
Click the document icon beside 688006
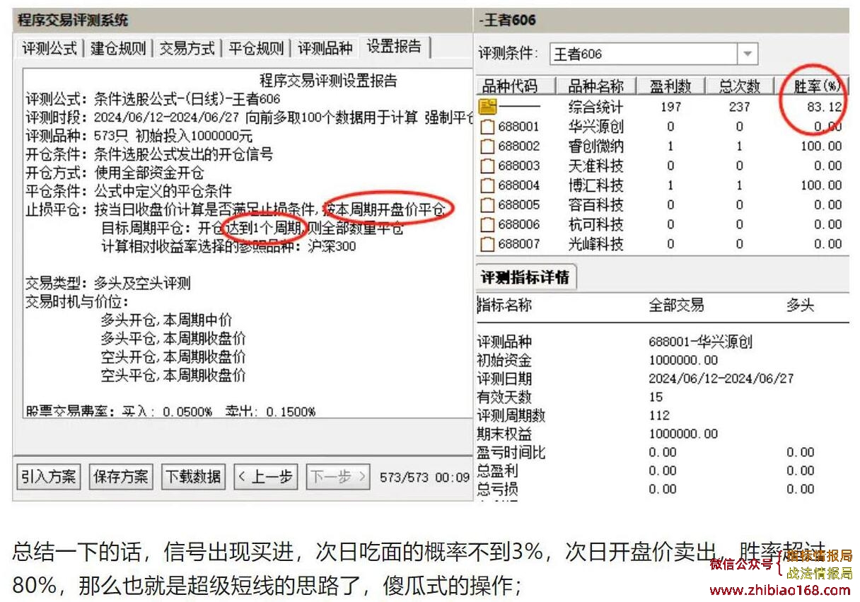487,225
